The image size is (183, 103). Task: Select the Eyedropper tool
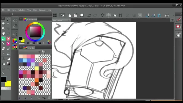point(3,54)
